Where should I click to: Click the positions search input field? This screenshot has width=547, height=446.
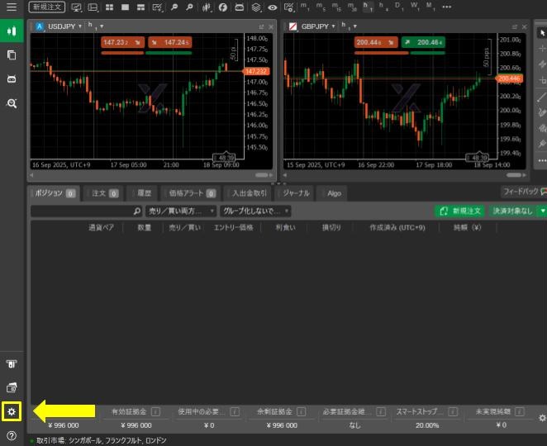[x=84, y=211]
